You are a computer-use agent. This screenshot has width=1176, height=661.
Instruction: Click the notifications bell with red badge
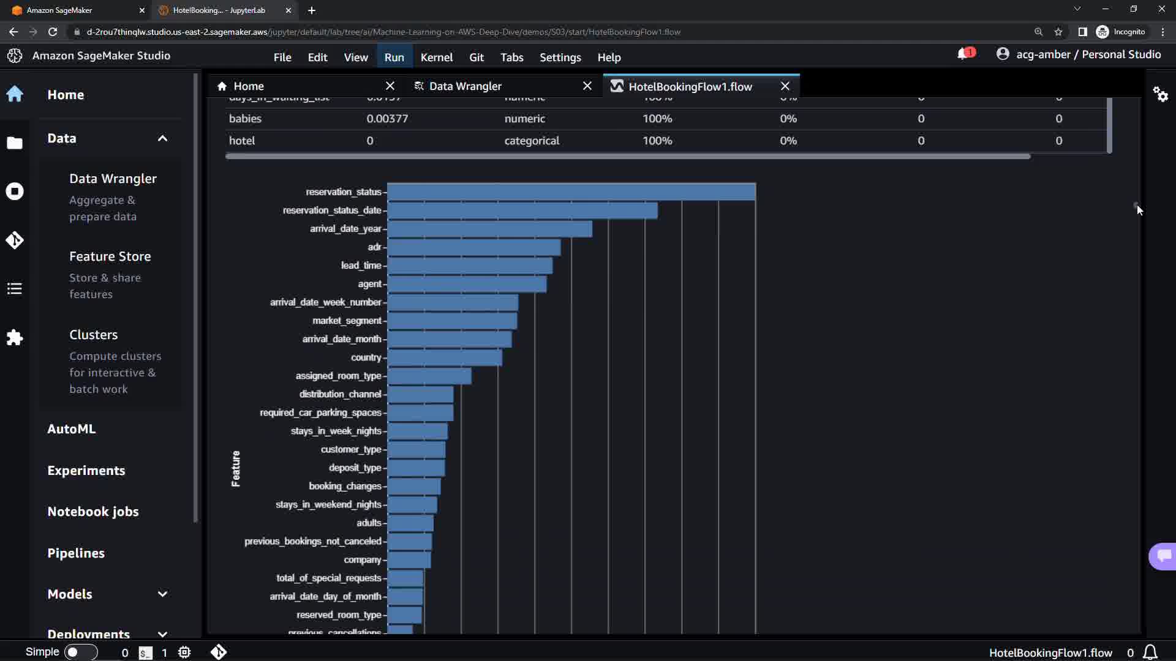click(965, 54)
